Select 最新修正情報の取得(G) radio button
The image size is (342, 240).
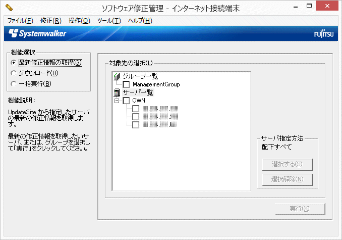click(14, 63)
